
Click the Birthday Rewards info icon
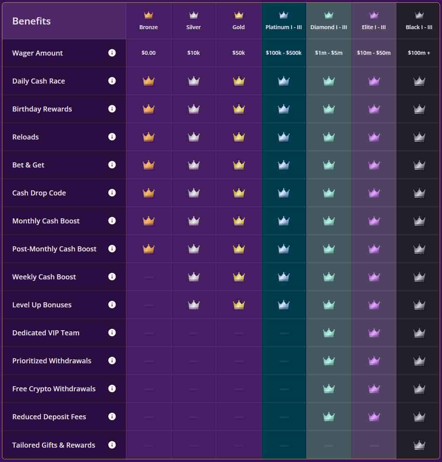(x=112, y=109)
